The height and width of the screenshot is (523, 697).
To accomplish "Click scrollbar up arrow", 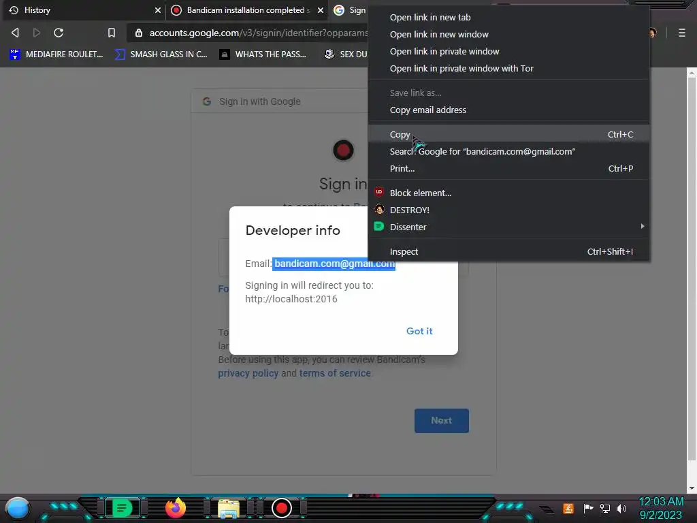I will 692,72.
